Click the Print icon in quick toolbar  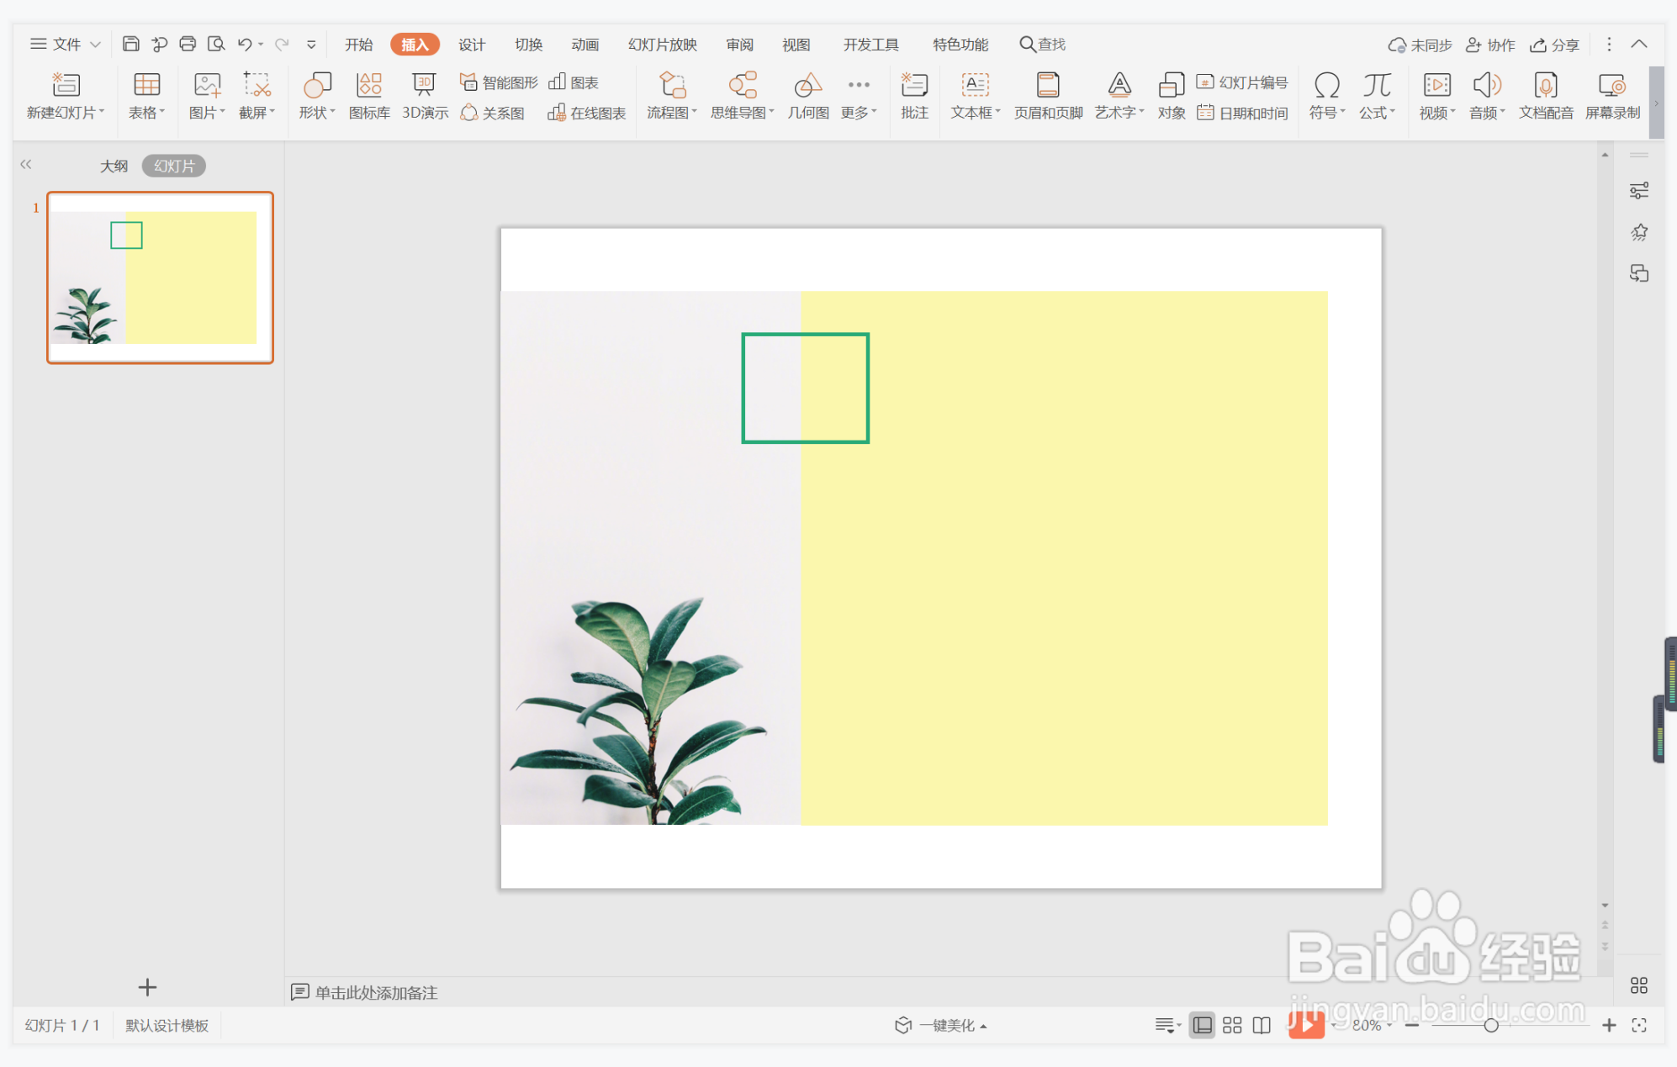pyautogui.click(x=188, y=44)
